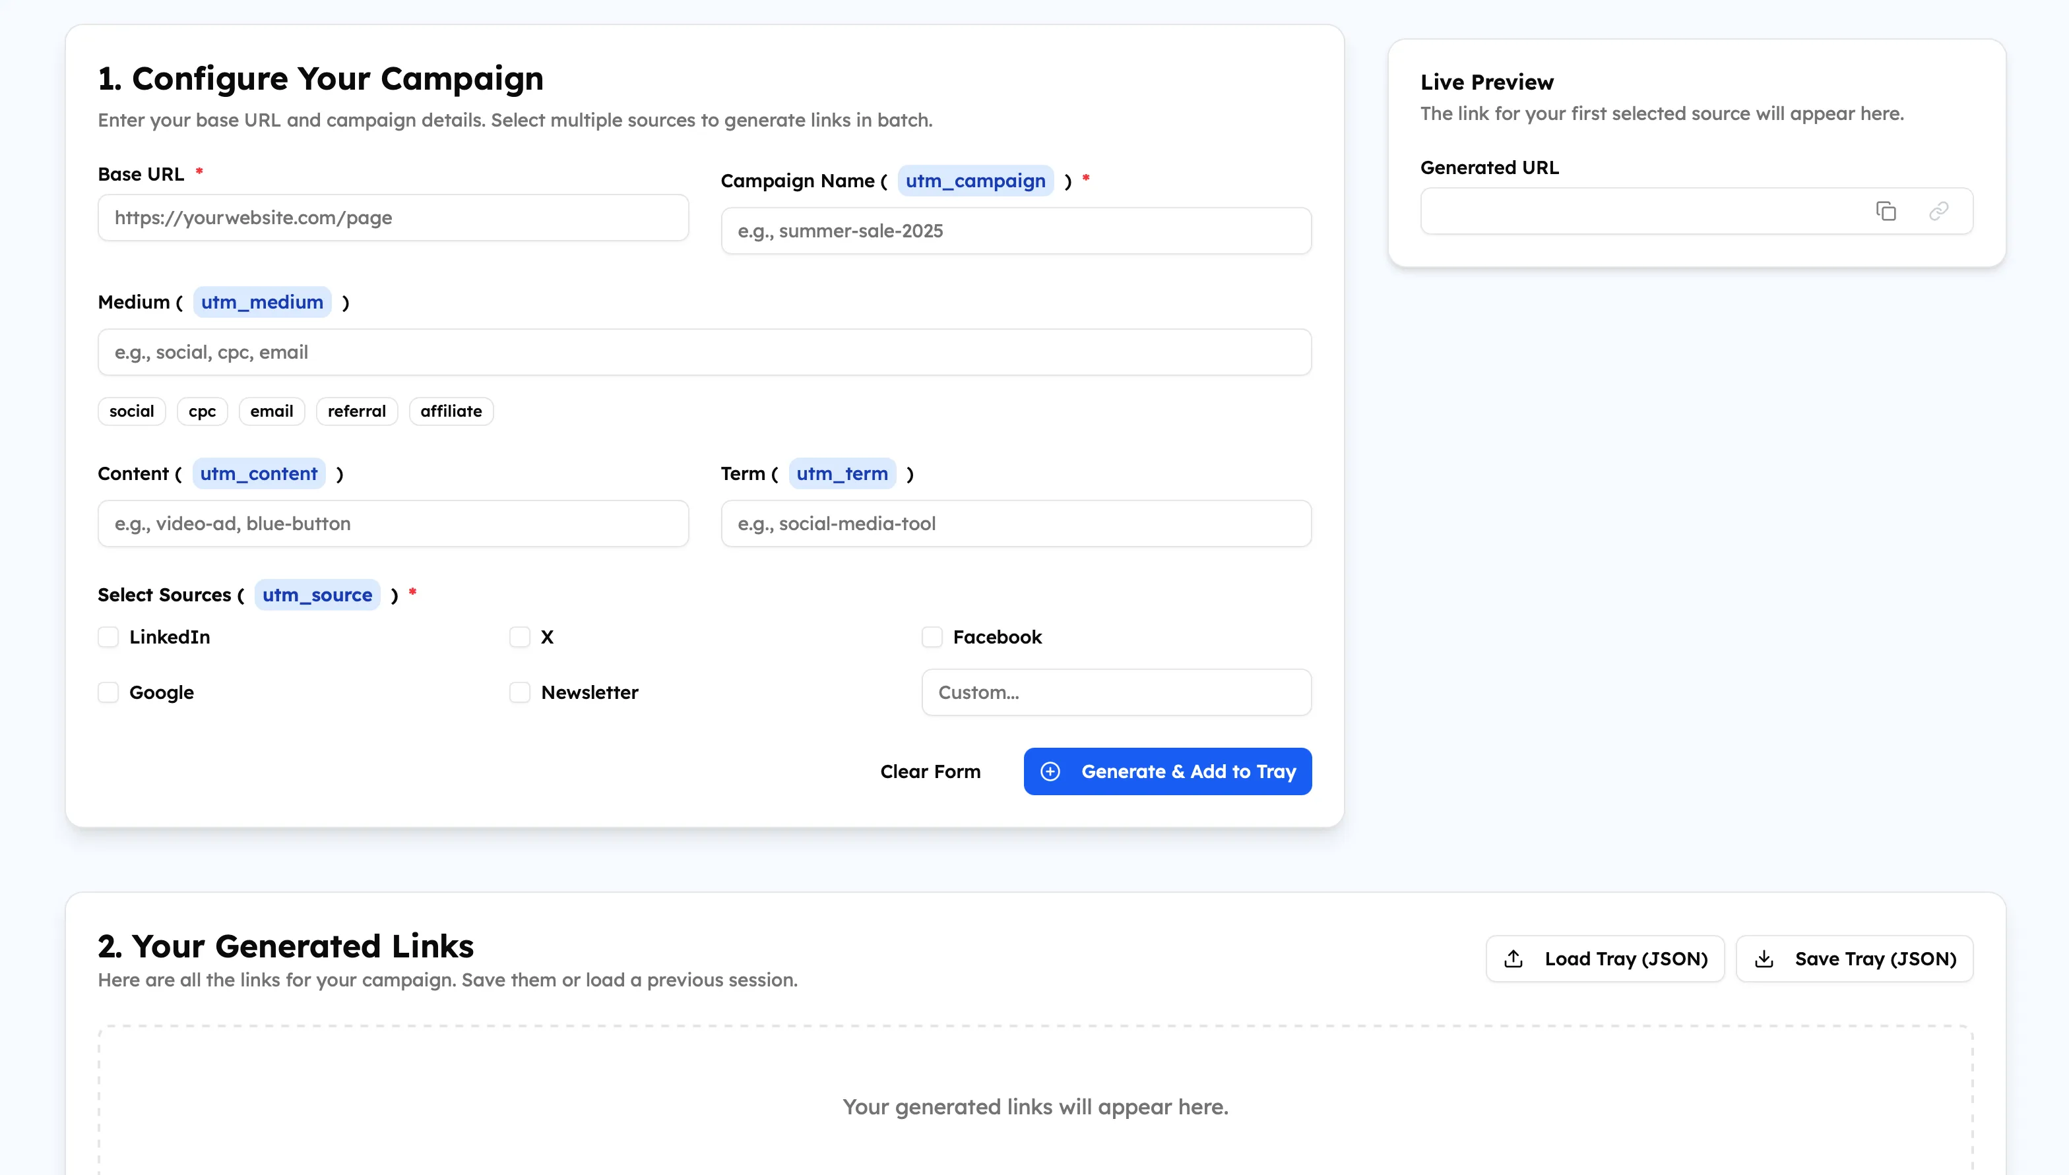Tick the Google source checkbox
The image size is (2069, 1175).
(x=108, y=692)
